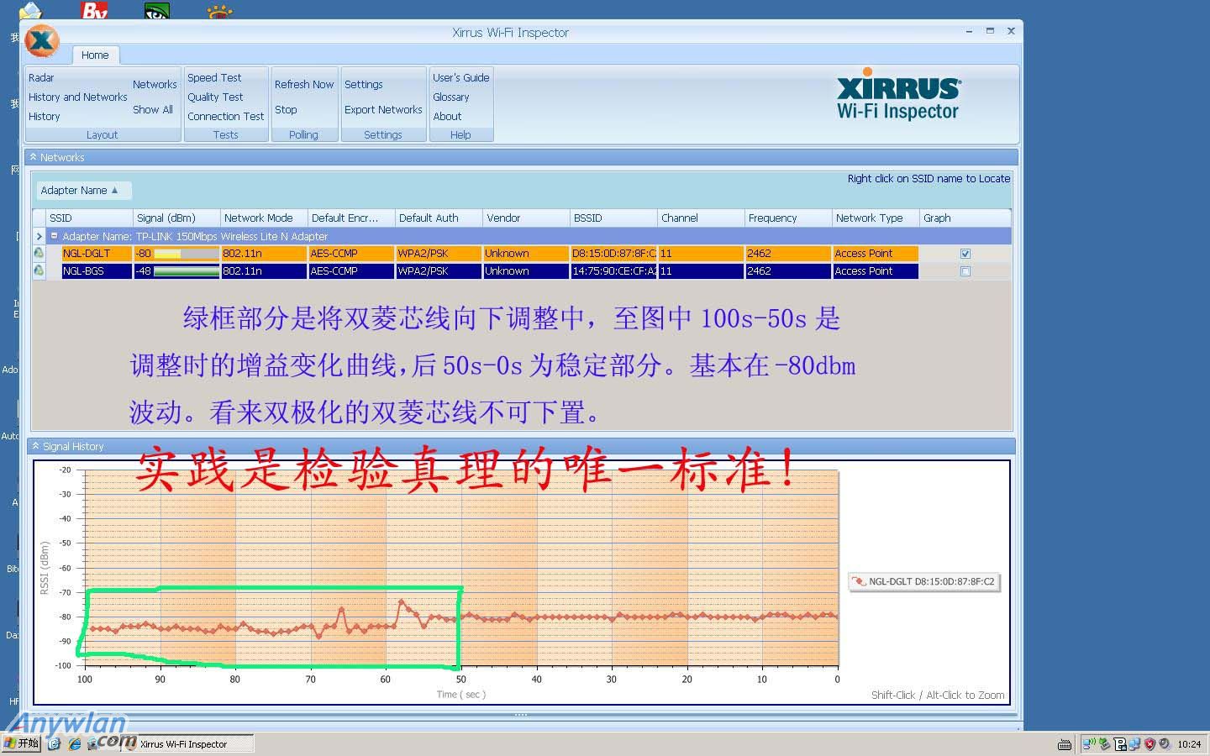Click BSSID 14:75:90:CE:CF cell
1210x756 pixels.
click(613, 270)
